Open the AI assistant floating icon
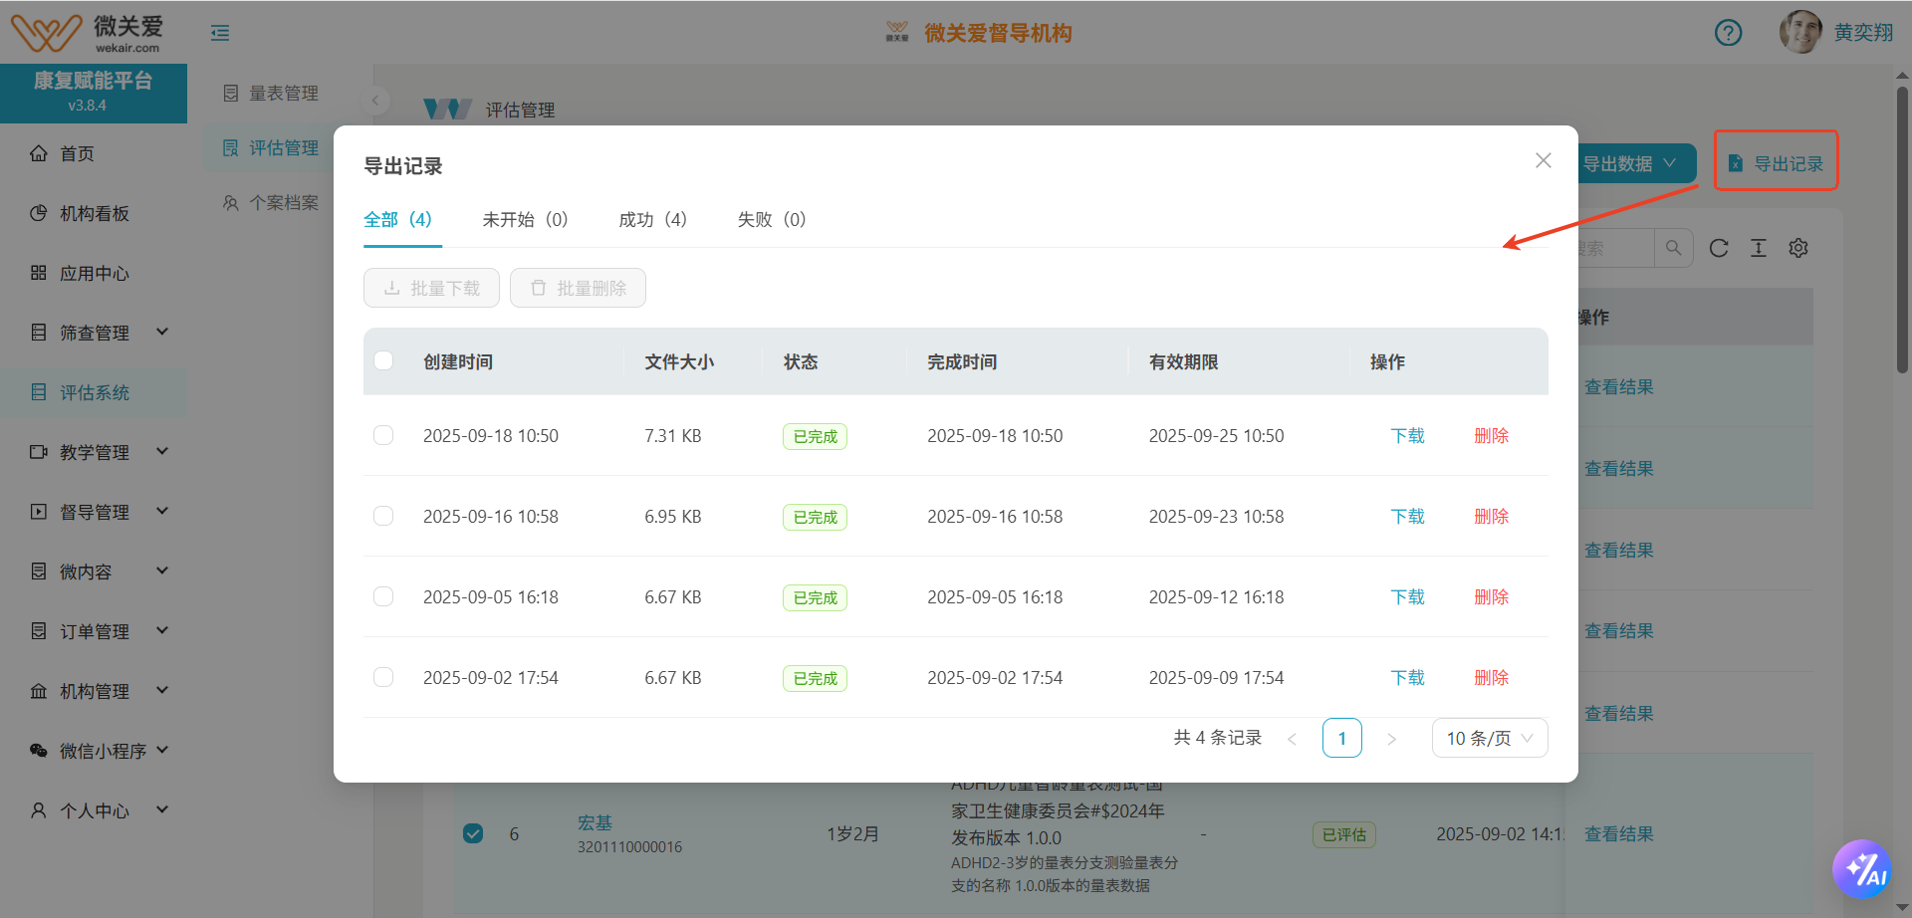The height and width of the screenshot is (918, 1912). point(1861,869)
